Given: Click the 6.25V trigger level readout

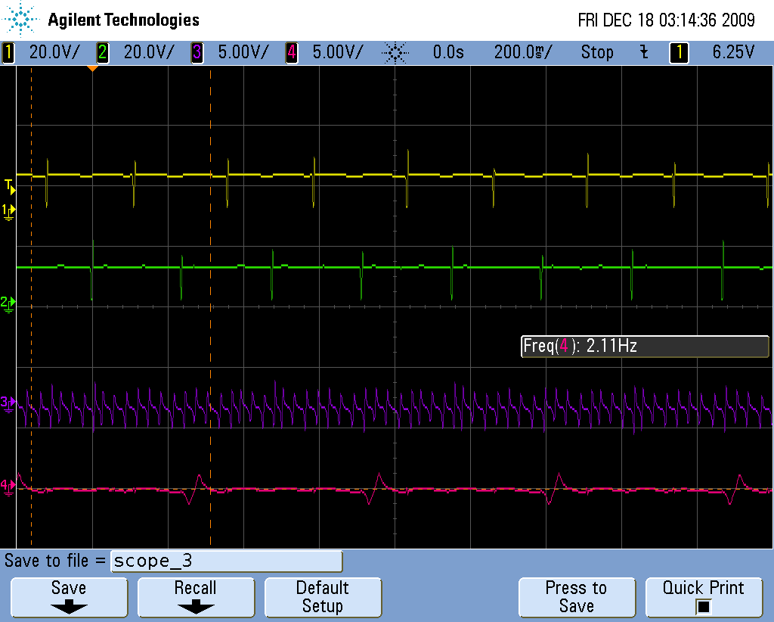Looking at the screenshot, I should pos(732,53).
